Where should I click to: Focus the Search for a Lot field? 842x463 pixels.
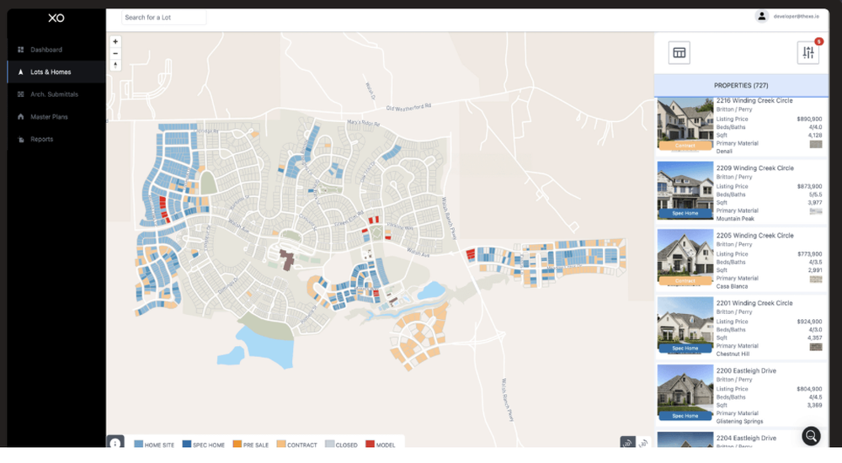163,17
